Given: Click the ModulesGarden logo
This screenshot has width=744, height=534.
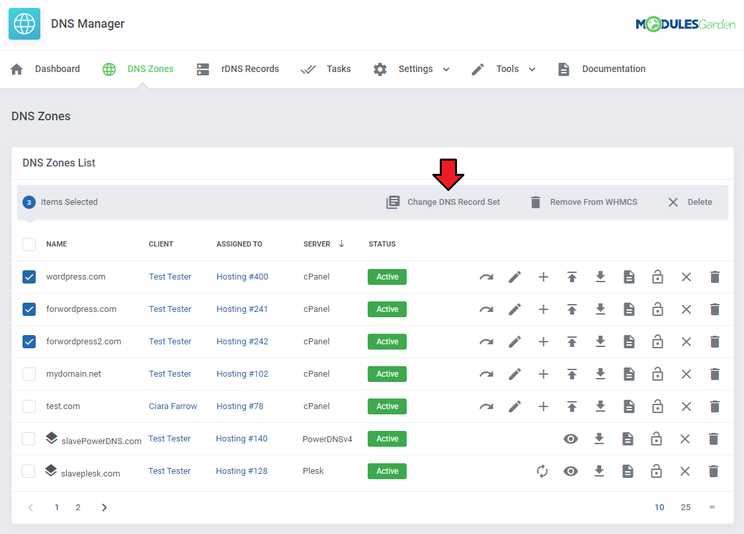Looking at the screenshot, I should point(685,24).
